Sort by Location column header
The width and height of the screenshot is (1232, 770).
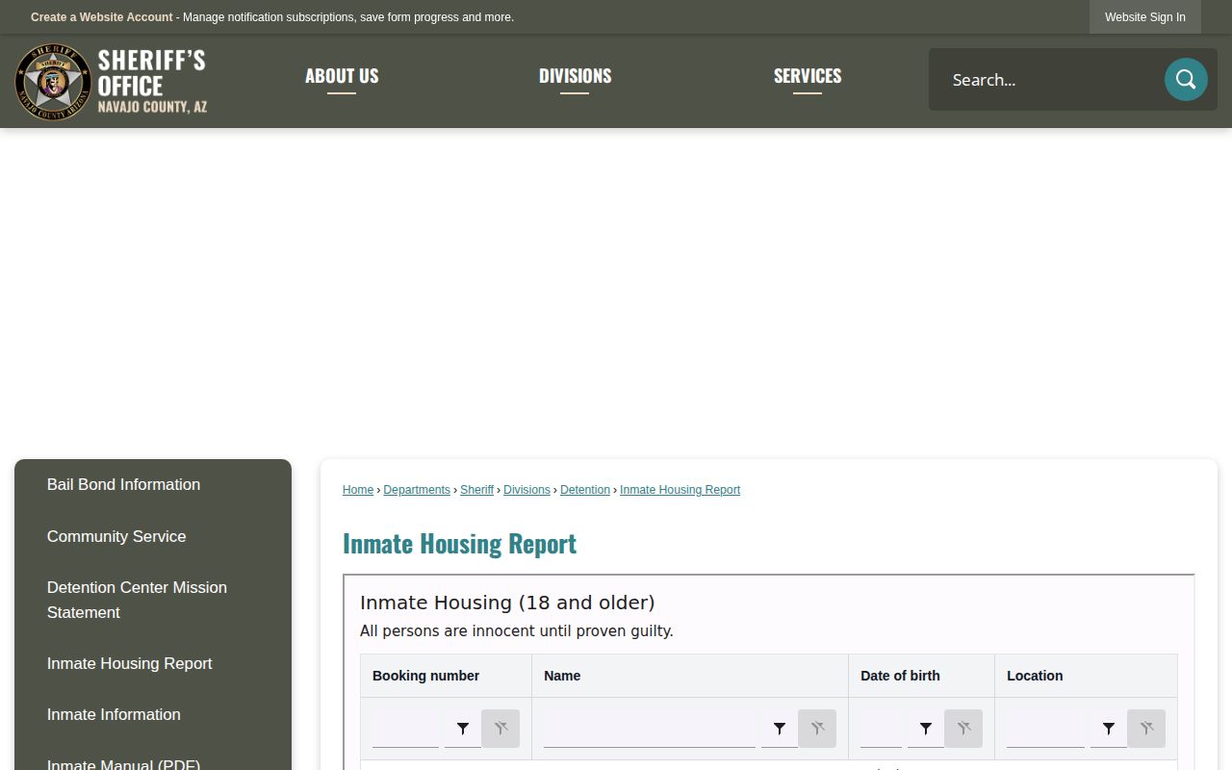tap(1086, 676)
